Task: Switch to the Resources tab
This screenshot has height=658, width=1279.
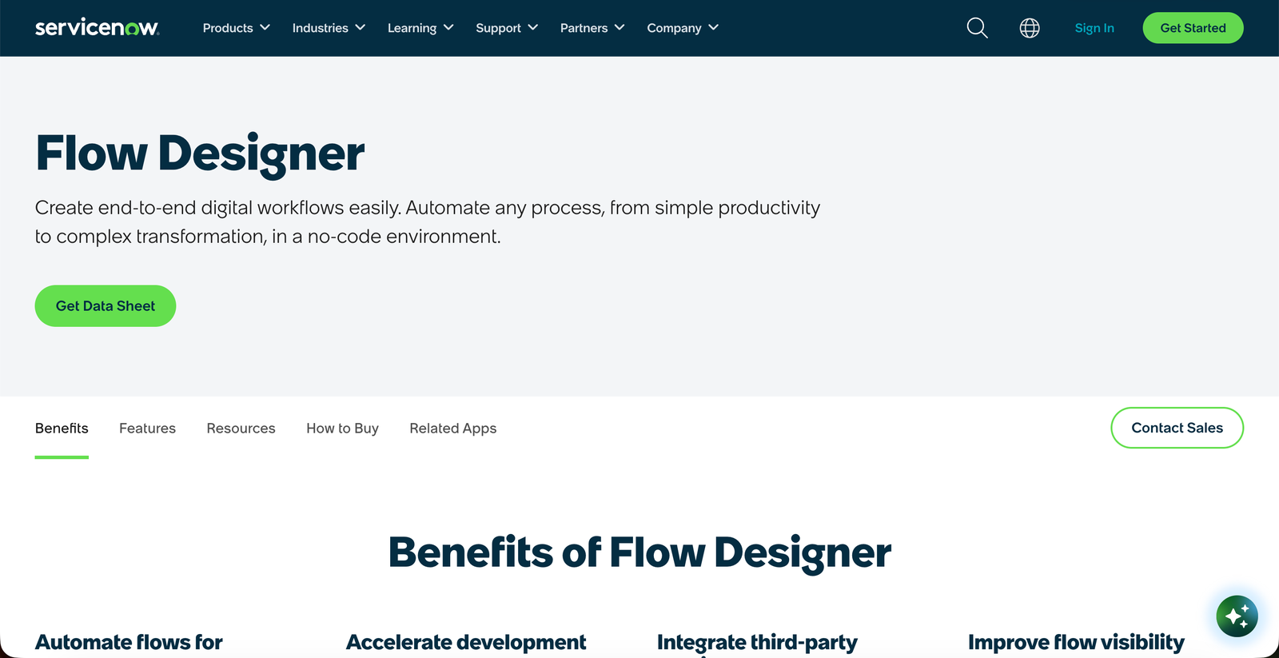Action: point(241,429)
